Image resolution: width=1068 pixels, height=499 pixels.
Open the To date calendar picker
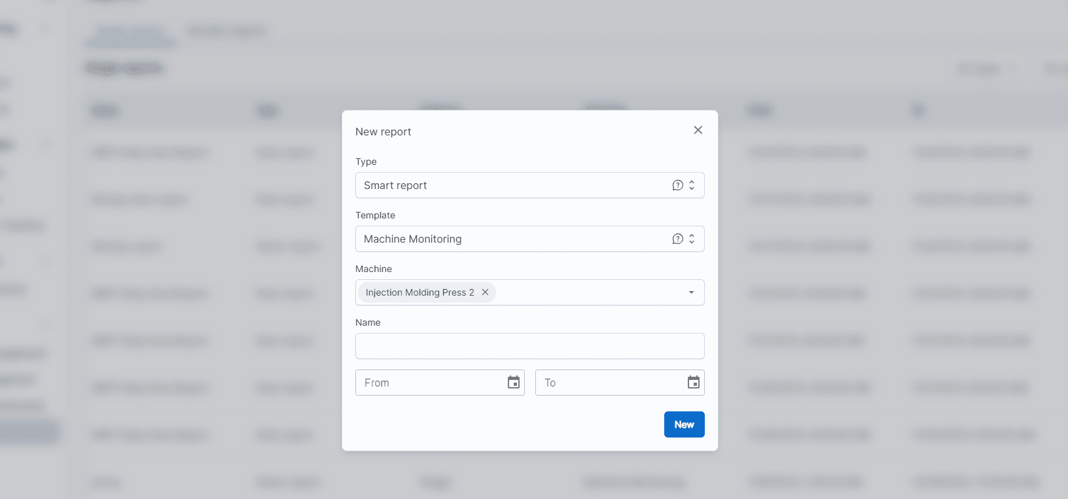pyautogui.click(x=693, y=383)
